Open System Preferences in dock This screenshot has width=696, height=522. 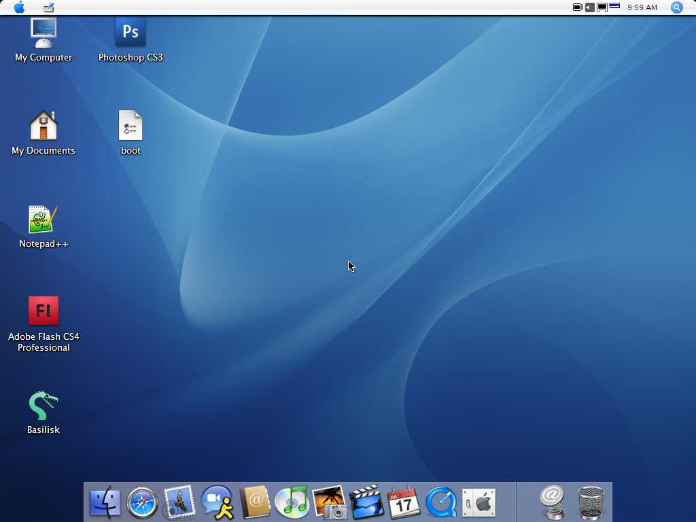tap(478, 503)
